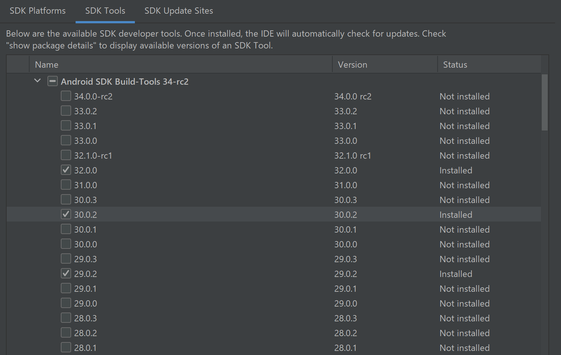Uncheck the 32.0.0 build tools checkbox
The image size is (561, 355).
(66, 170)
